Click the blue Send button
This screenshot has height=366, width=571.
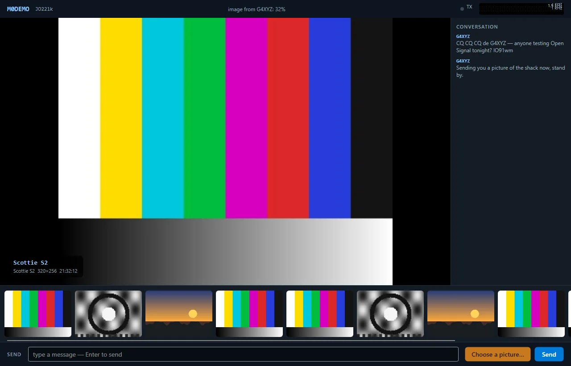tap(549, 354)
